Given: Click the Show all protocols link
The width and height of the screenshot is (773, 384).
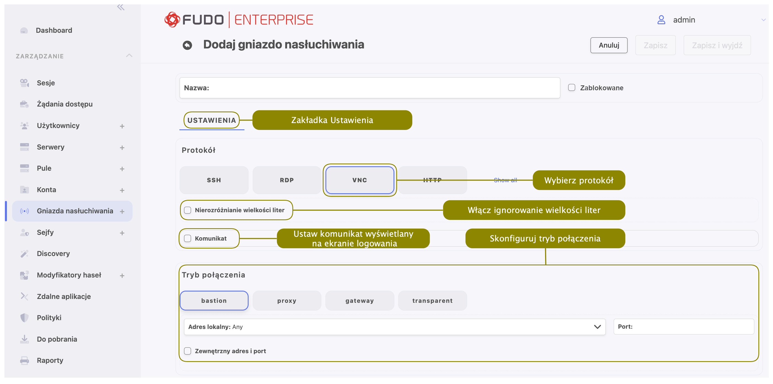Looking at the screenshot, I should point(505,180).
